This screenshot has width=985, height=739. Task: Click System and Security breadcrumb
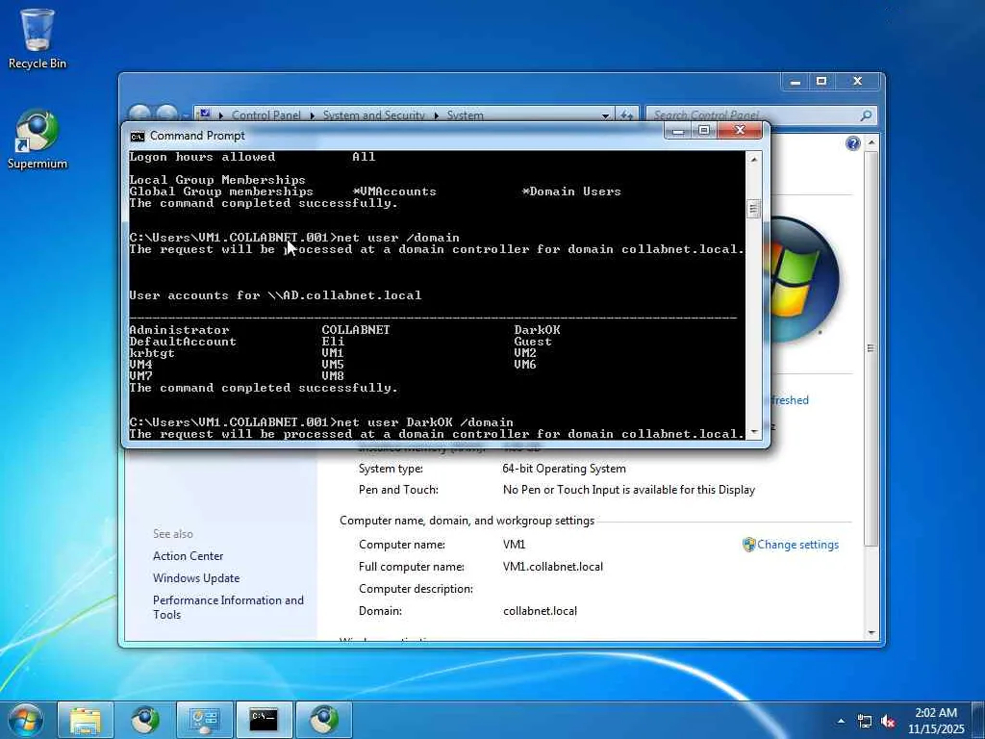pos(374,115)
